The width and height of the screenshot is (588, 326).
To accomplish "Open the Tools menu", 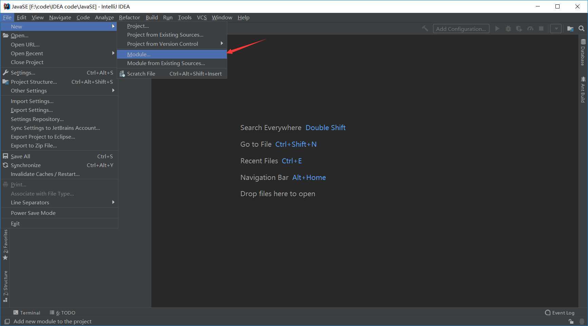I will pos(185,17).
